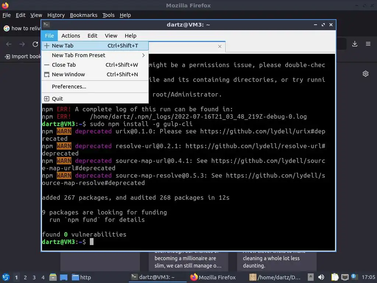377x283 pixels.
Task: Click the Firefox back arrow
Action: [x=9, y=44]
